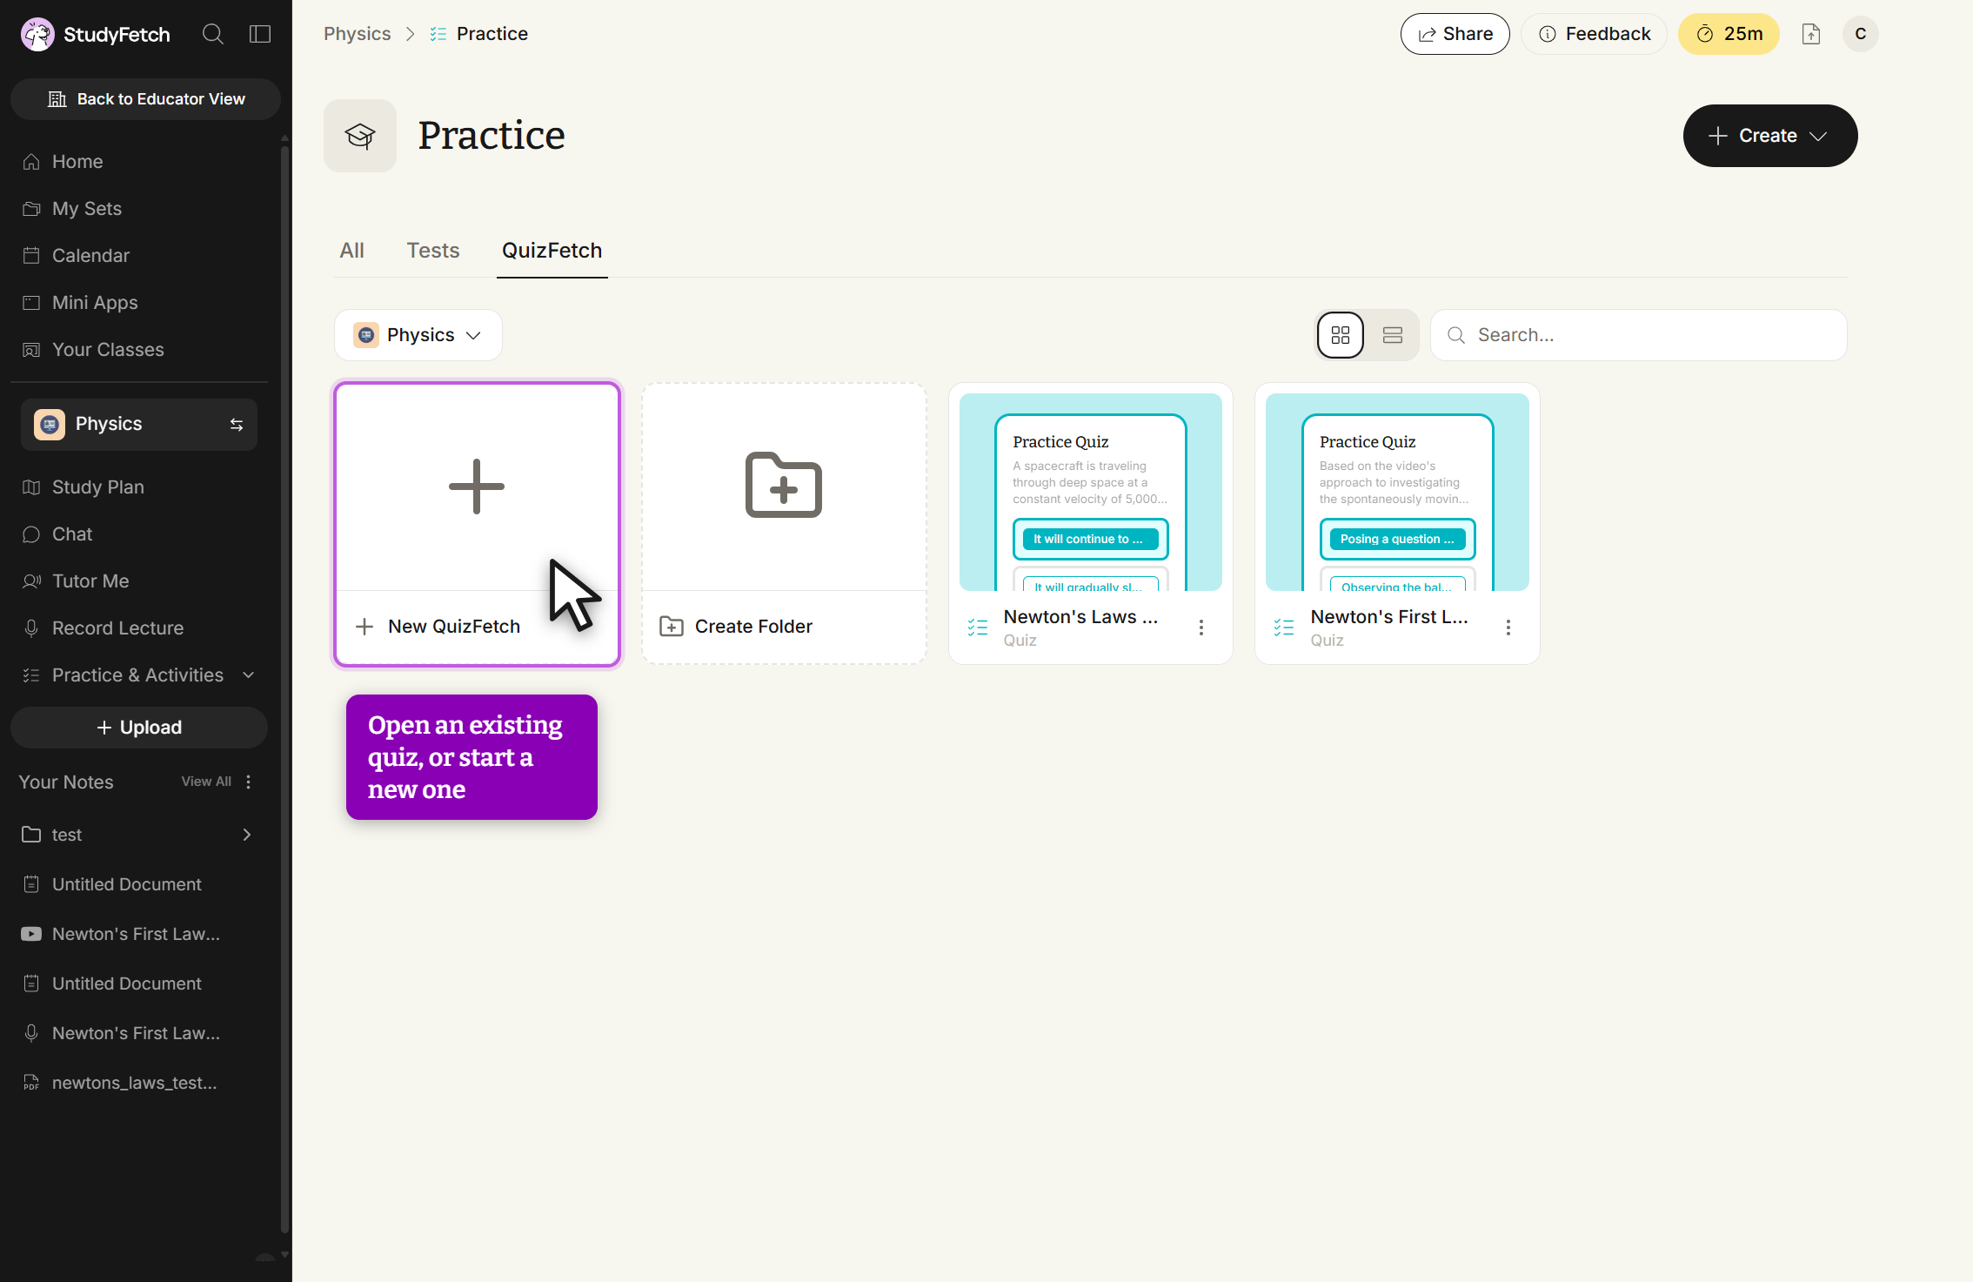The image size is (1973, 1282).
Task: Expand the Physics filter dropdown
Action: click(418, 335)
